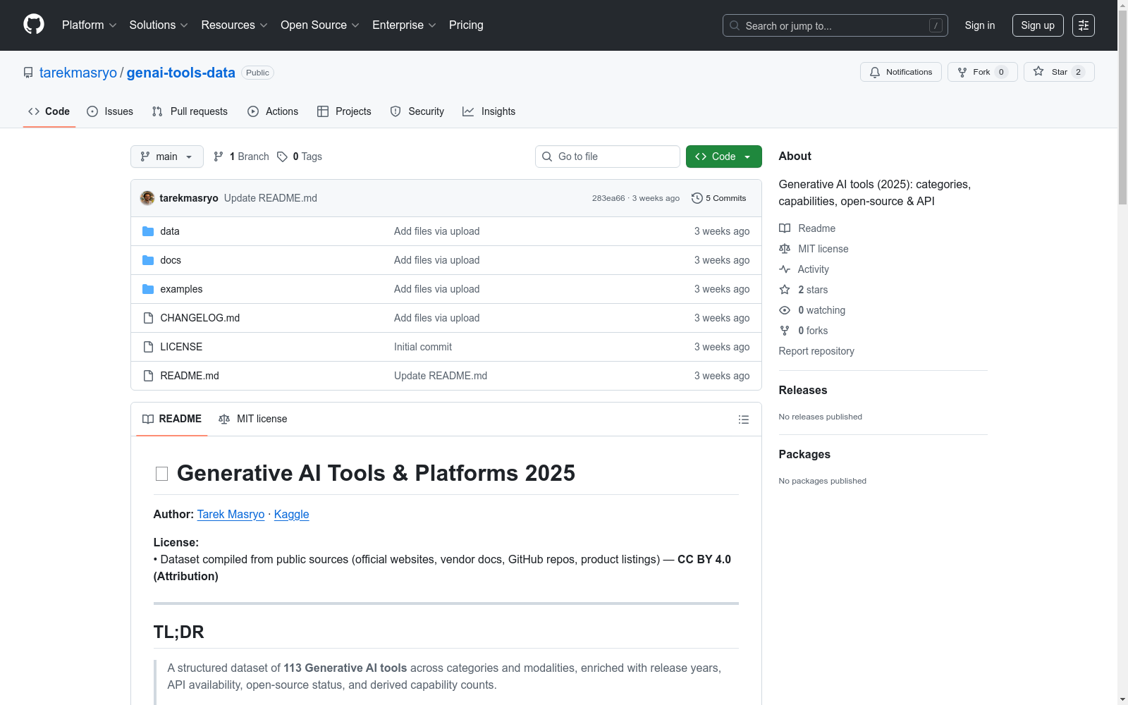Click the star icon to star repository
The width and height of the screenshot is (1128, 705).
click(1038, 71)
